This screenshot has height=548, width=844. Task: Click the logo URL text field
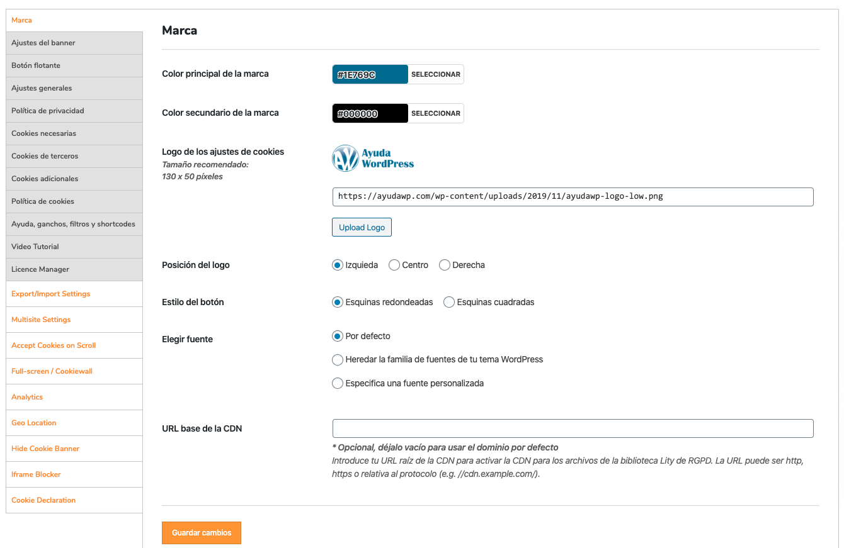573,196
